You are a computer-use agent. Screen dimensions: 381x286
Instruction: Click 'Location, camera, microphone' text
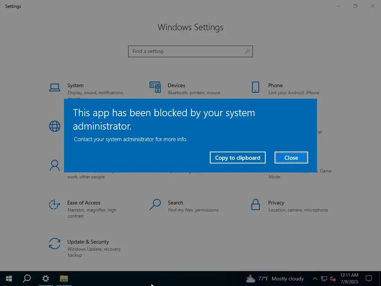click(x=298, y=210)
